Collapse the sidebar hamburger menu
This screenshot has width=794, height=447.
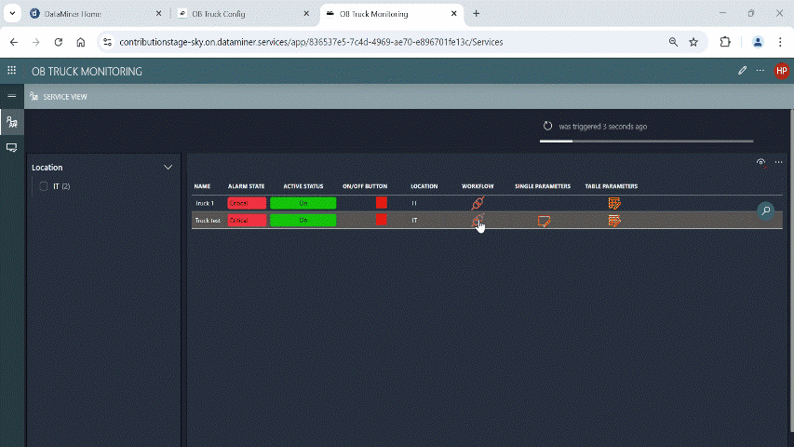[12, 96]
